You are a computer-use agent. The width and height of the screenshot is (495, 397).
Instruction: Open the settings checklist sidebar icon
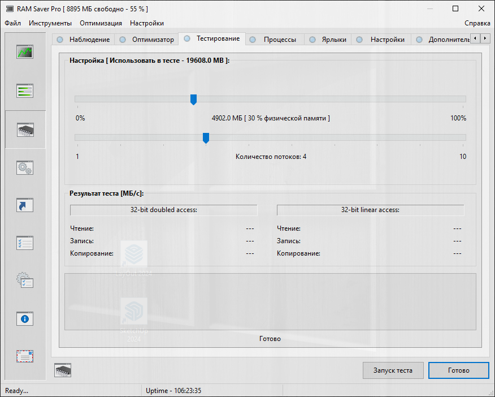pyautogui.click(x=25, y=243)
